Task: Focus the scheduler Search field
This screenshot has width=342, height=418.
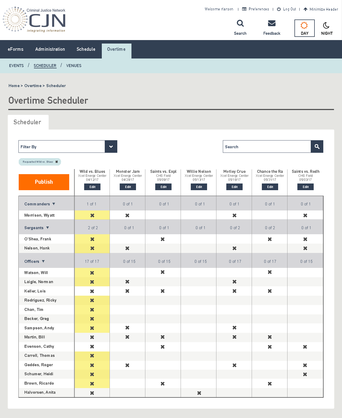Action: 267,147
